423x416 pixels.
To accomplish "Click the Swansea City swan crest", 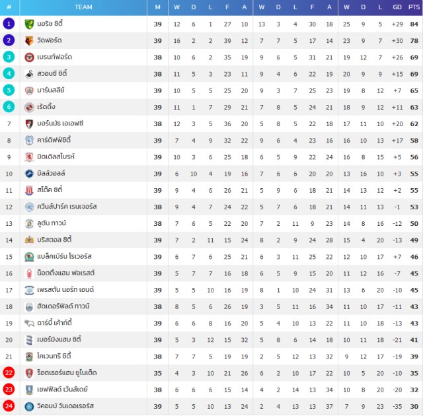I will point(29,74).
